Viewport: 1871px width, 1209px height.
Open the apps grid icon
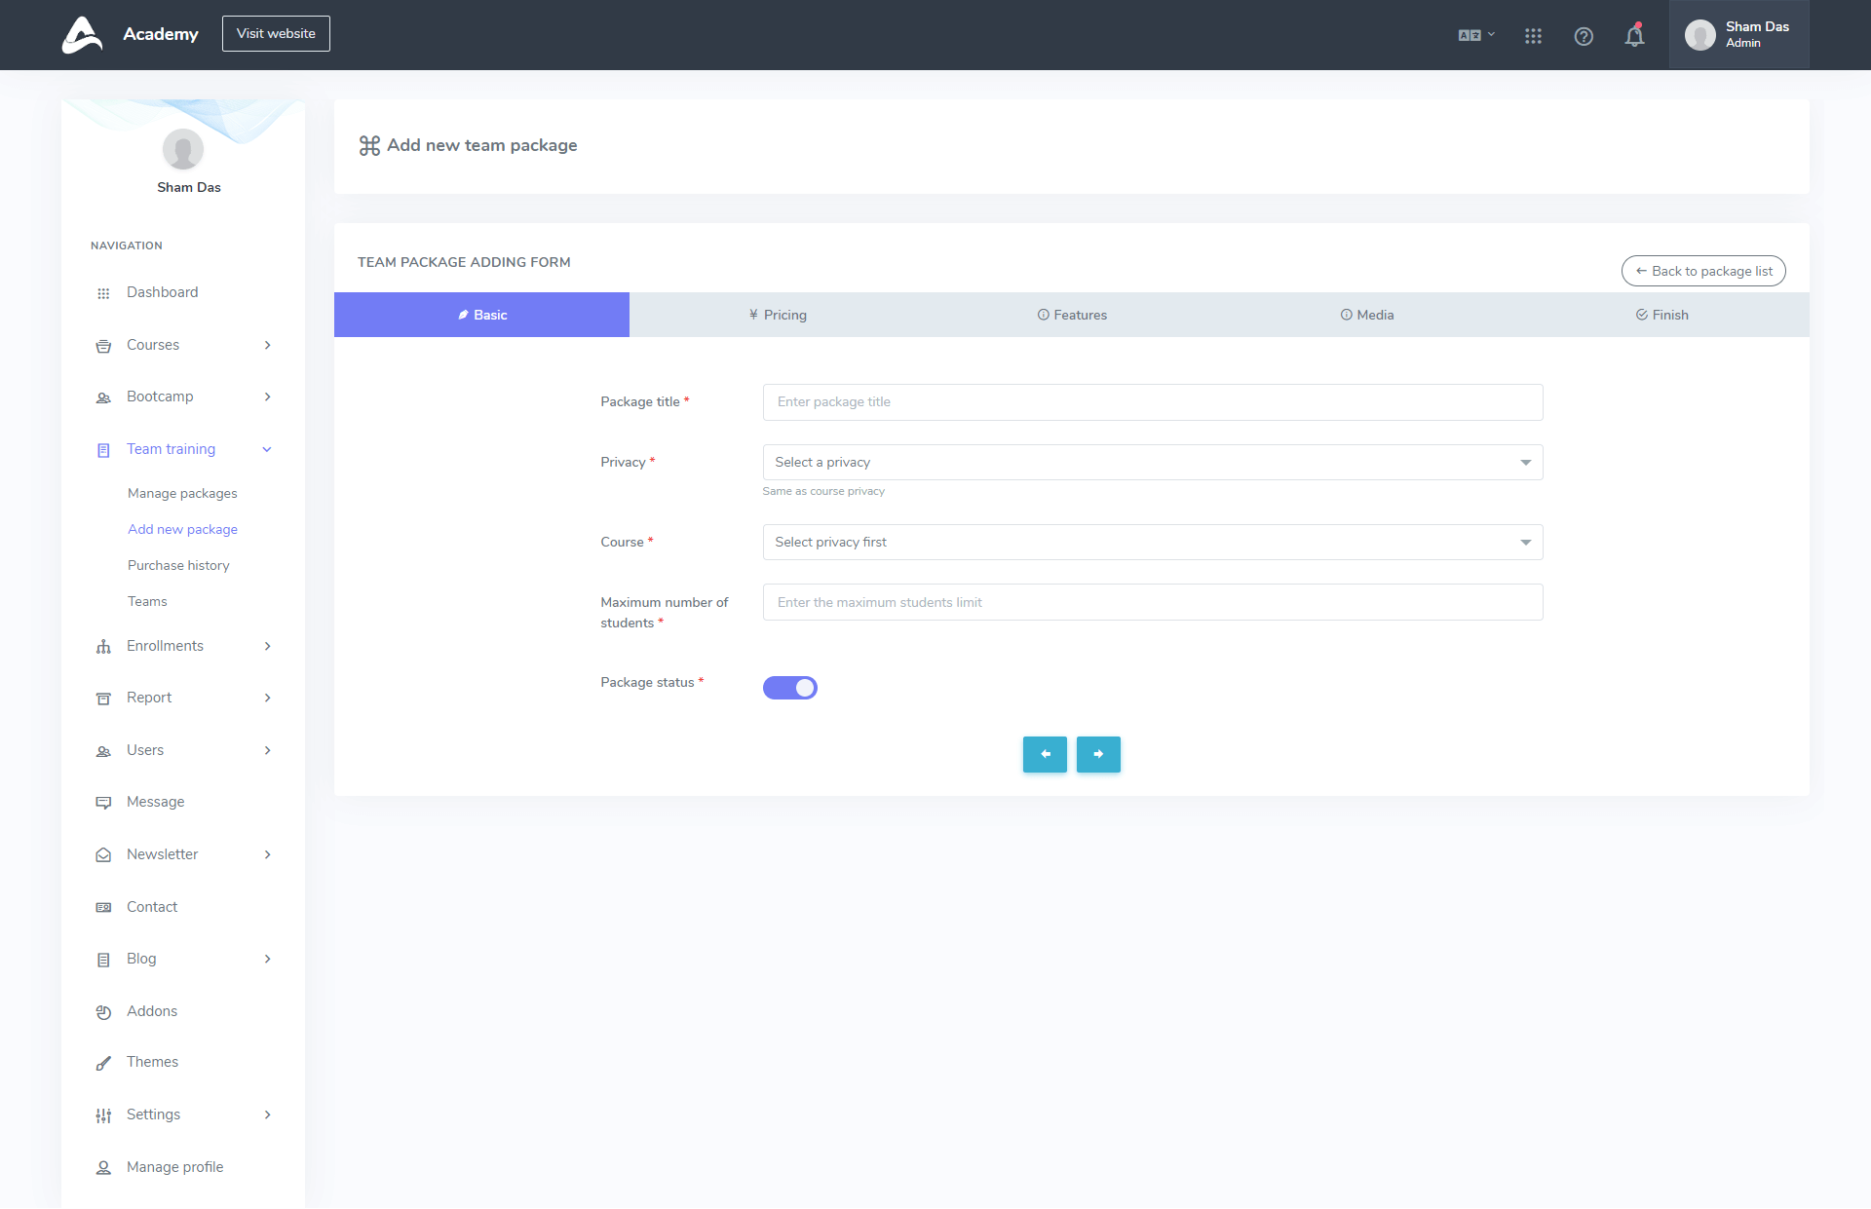pos(1533,36)
